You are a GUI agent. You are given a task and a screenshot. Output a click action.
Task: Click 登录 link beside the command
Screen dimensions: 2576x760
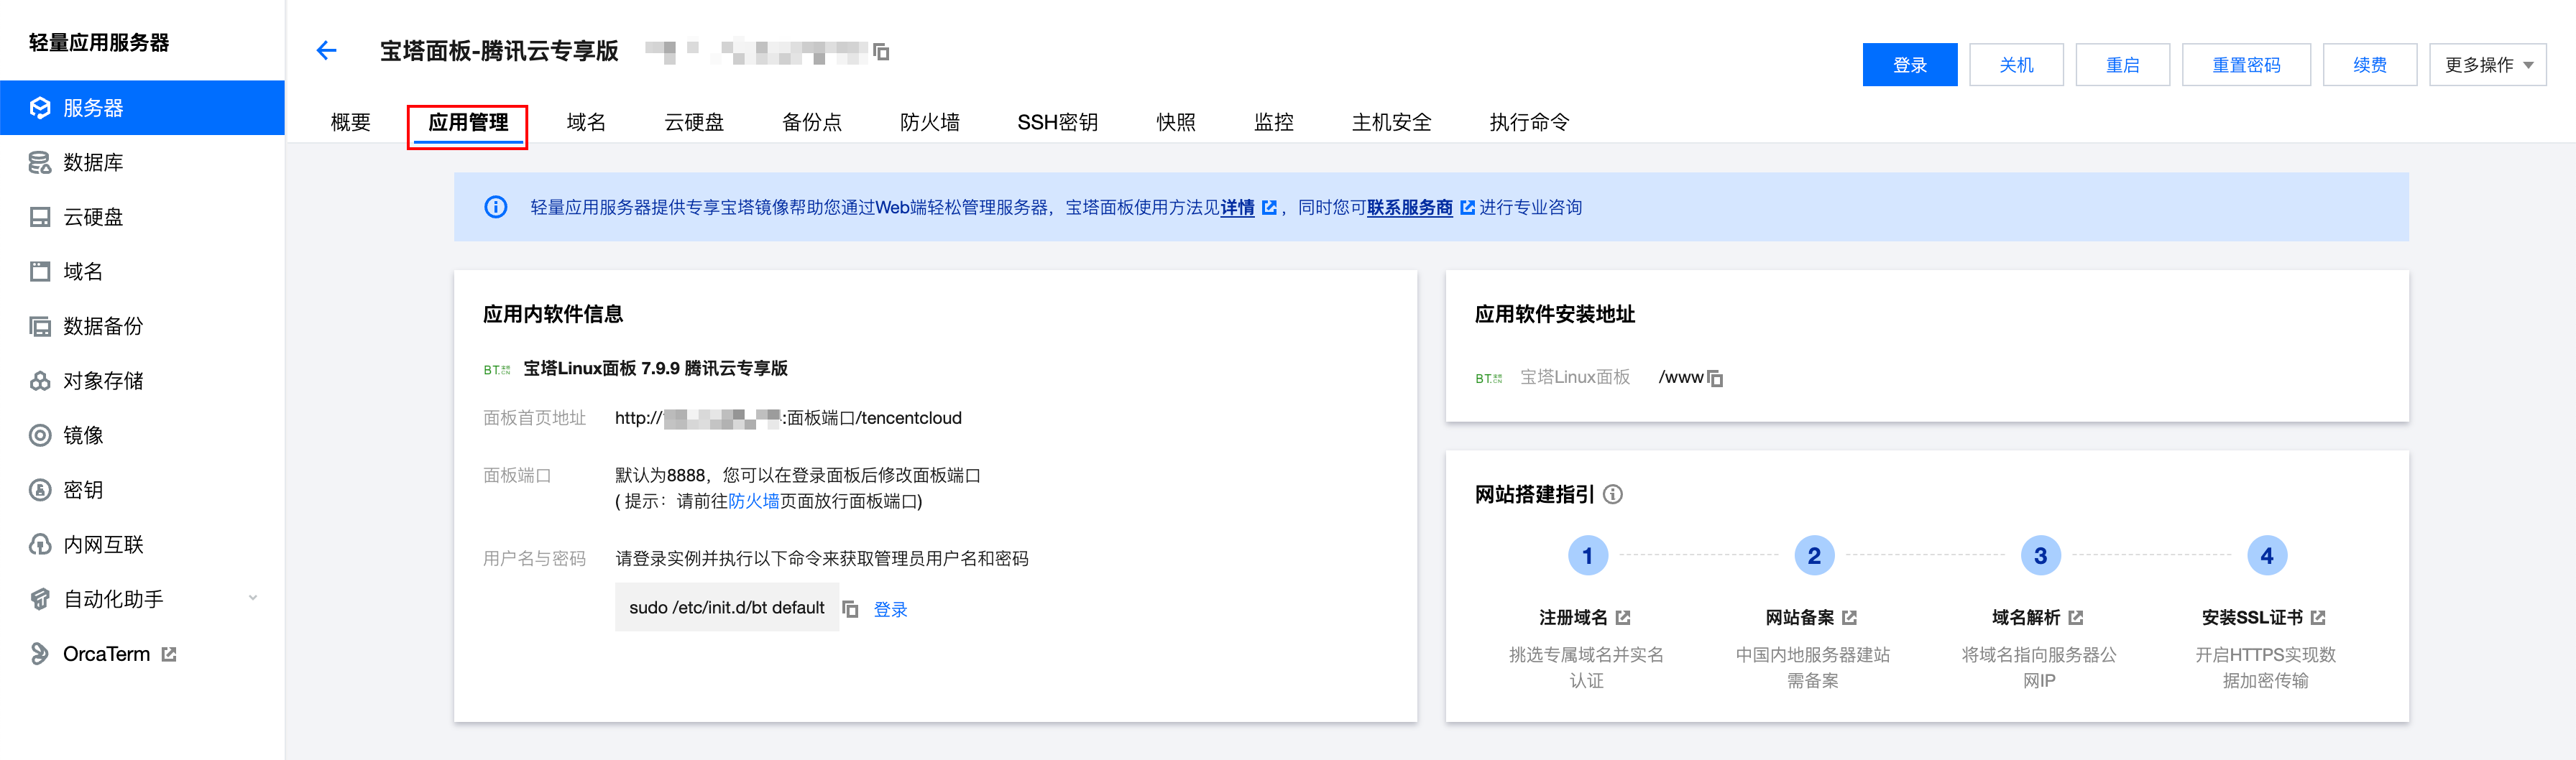[x=890, y=609]
